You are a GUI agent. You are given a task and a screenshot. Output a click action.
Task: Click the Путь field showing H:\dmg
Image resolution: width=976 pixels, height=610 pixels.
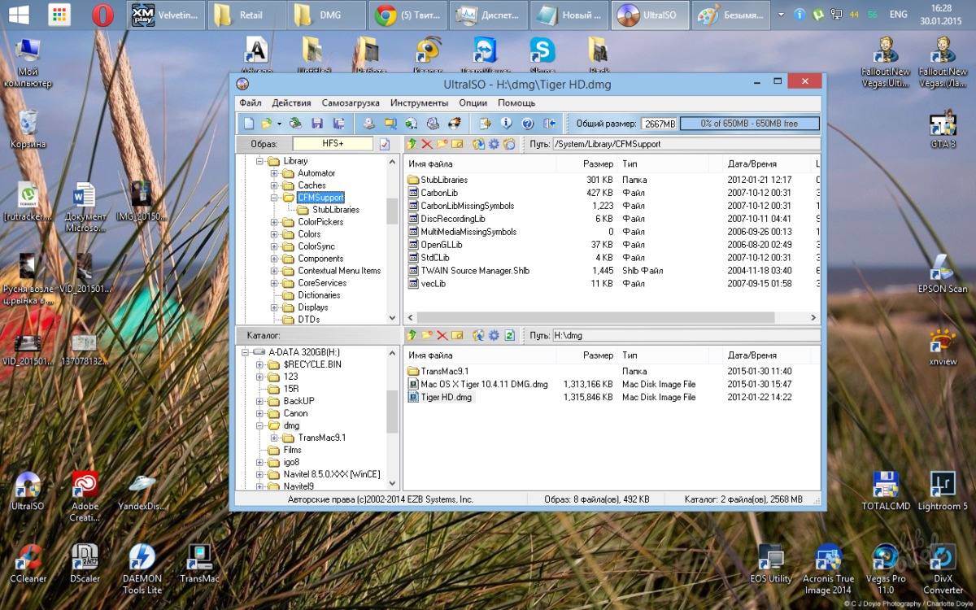(x=685, y=335)
